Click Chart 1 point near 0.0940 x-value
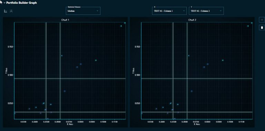This screenshot has width=265, height=131. (96, 60)
